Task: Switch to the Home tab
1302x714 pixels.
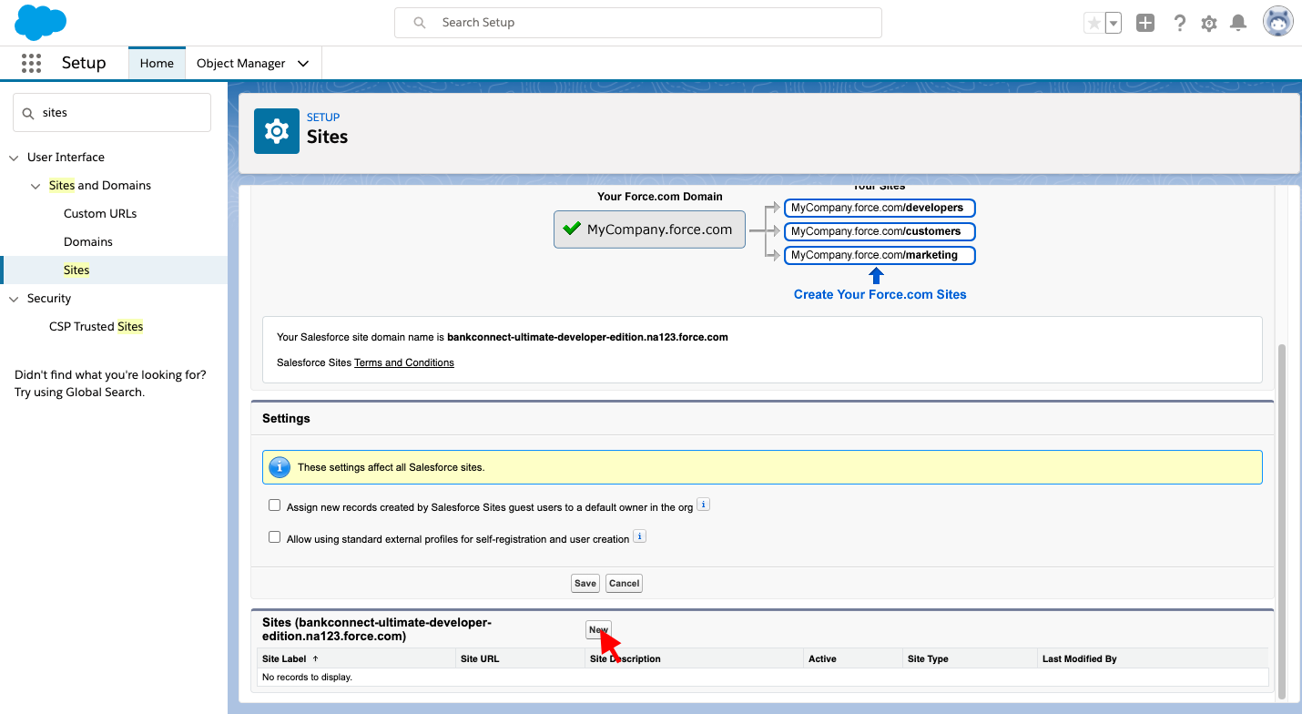Action: pos(157,63)
